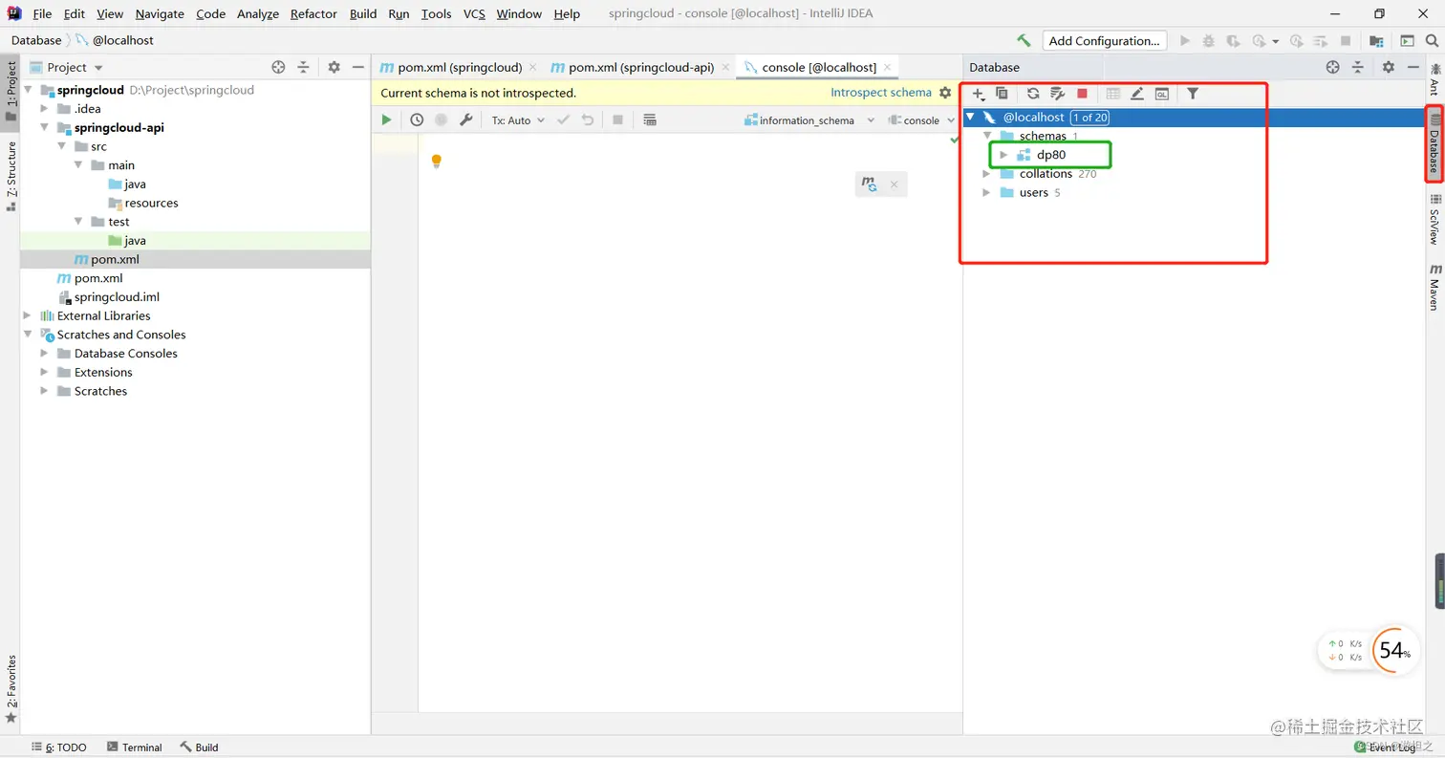Open the Refactor menu

point(313,14)
